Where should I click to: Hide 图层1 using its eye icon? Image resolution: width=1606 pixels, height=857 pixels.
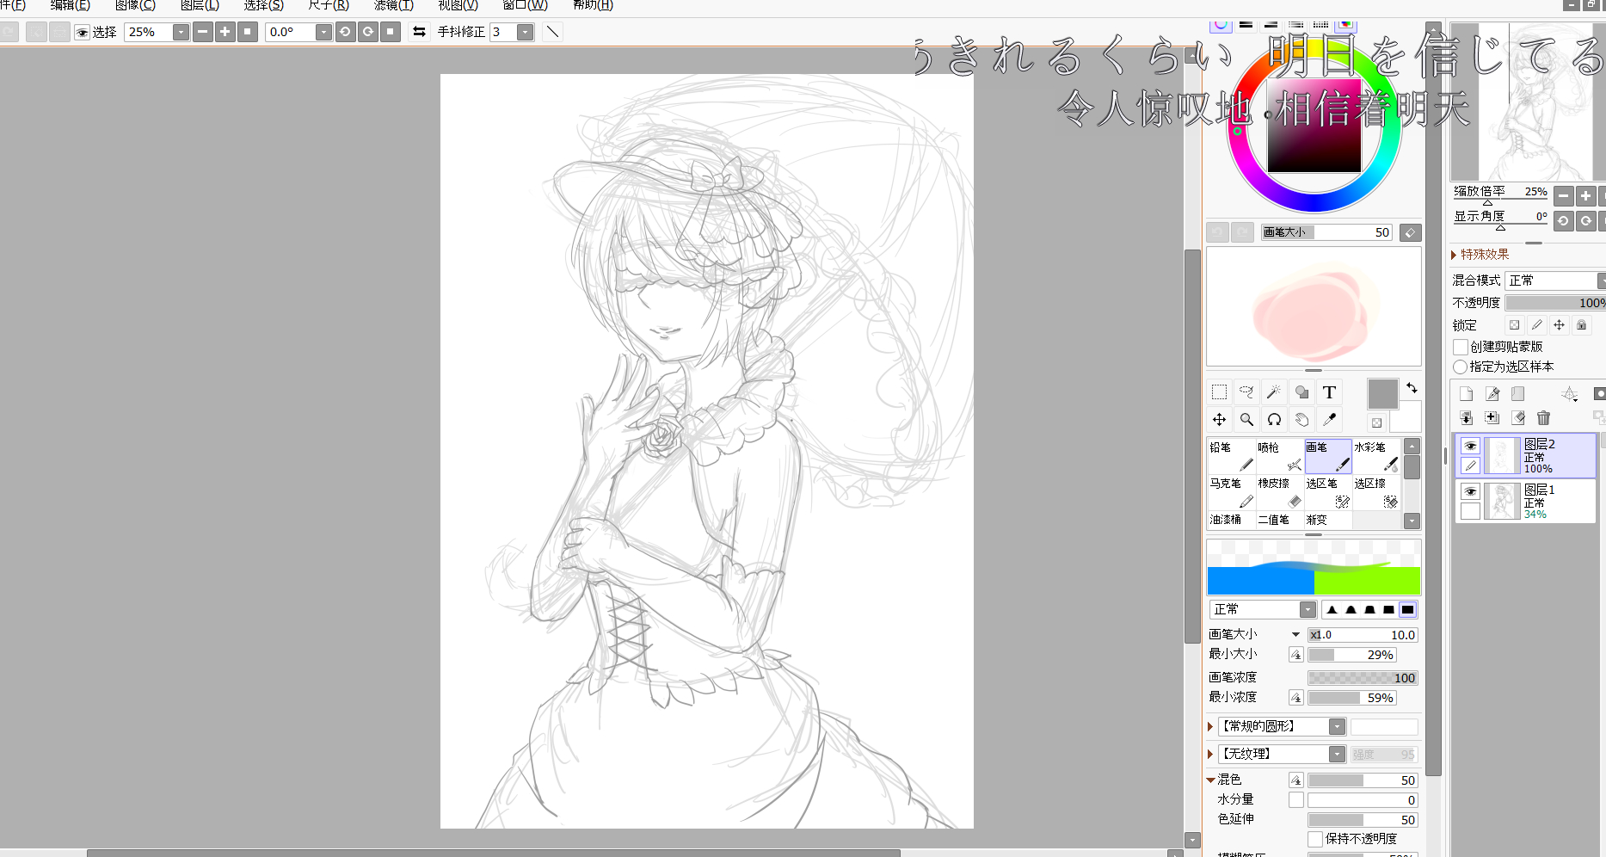1470,491
